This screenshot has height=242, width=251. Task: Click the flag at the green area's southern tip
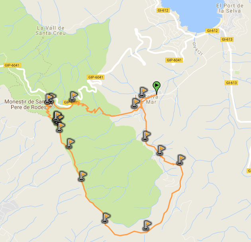pos(106,218)
